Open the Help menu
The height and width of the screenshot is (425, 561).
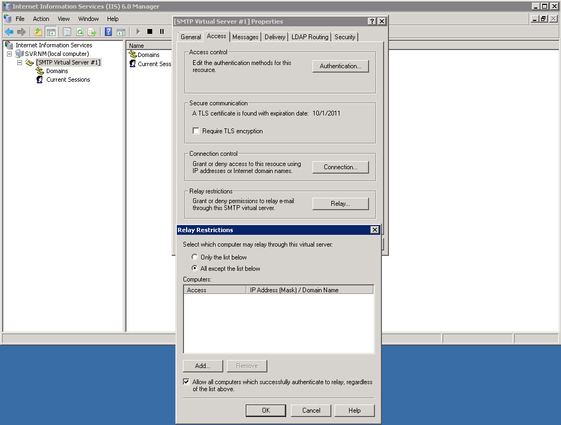113,19
